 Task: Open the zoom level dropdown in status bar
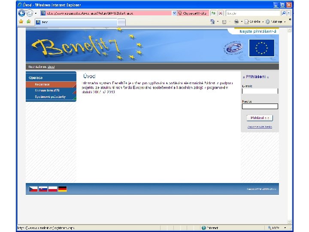coord(285,228)
